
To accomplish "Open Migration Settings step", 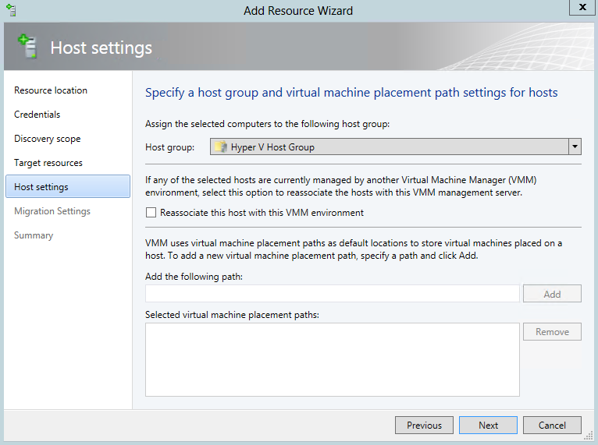I will click(x=52, y=211).
